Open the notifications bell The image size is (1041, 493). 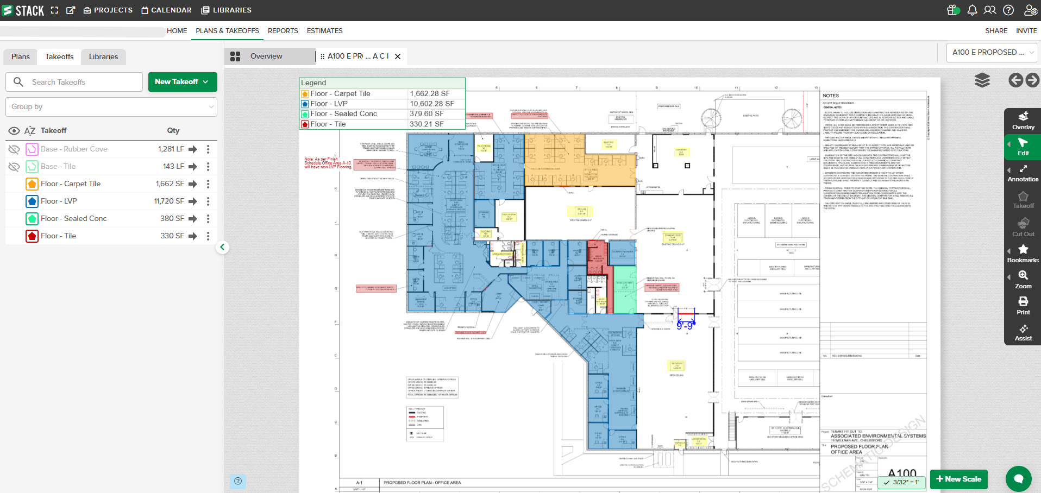coord(972,10)
